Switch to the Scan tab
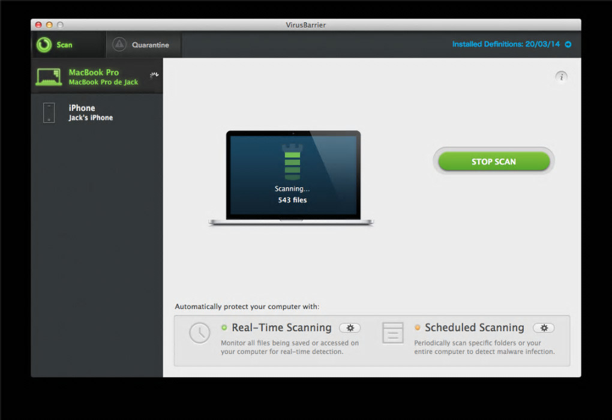Image resolution: width=612 pixels, height=420 pixels. (68, 44)
